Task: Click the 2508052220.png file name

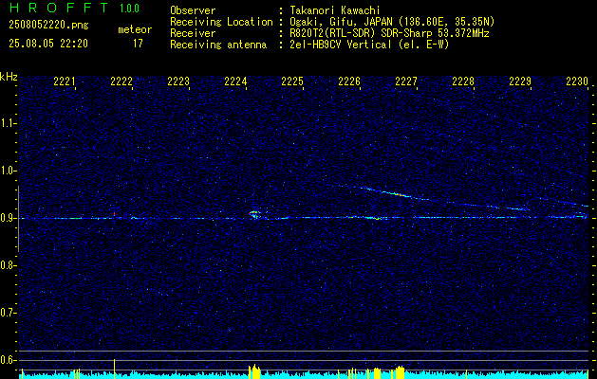Action: tap(48, 26)
